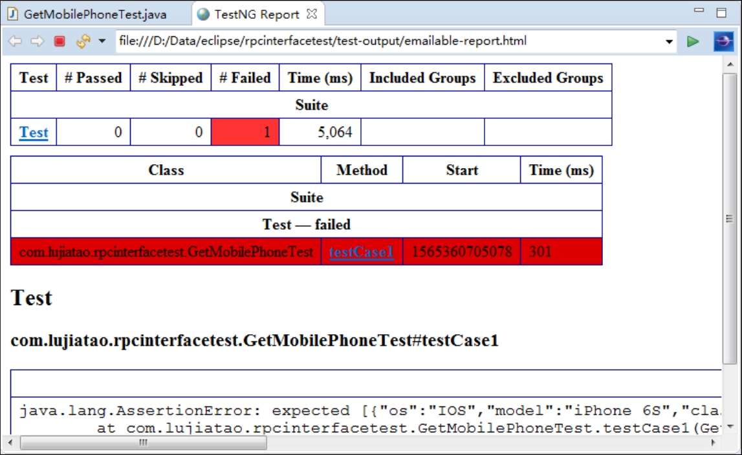Open the Test link in the summary table

tap(34, 132)
